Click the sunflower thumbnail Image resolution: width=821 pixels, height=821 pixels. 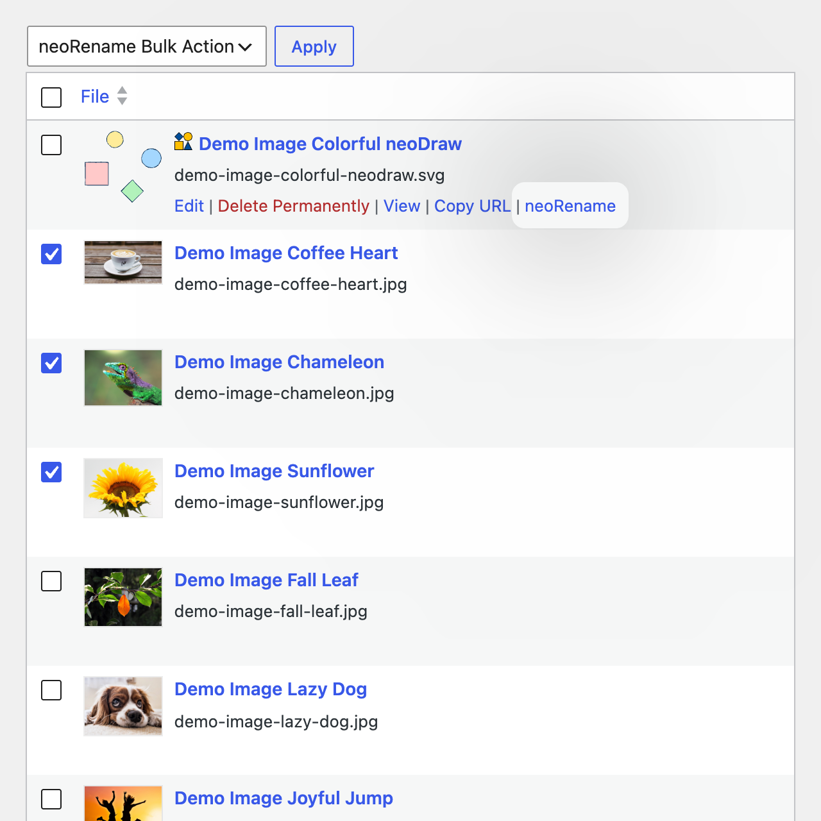pyautogui.click(x=123, y=488)
